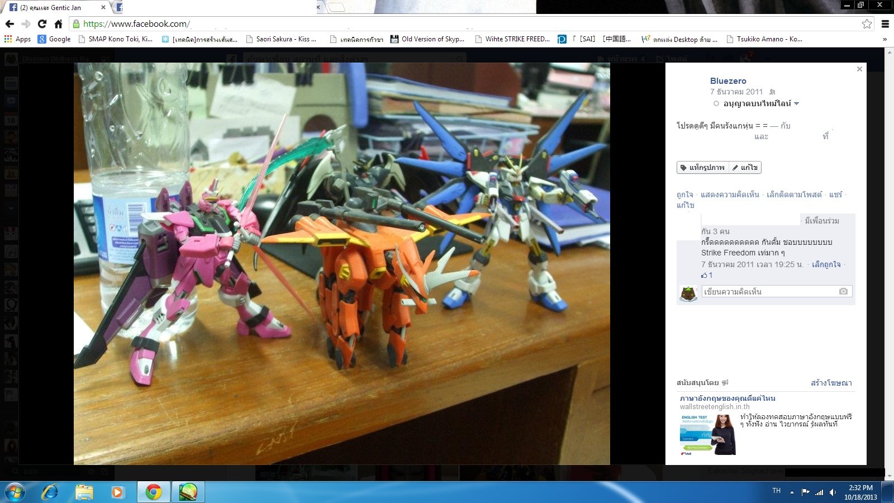Click the browser forward arrow
Image resolution: width=894 pixels, height=503 pixels.
(x=26, y=24)
